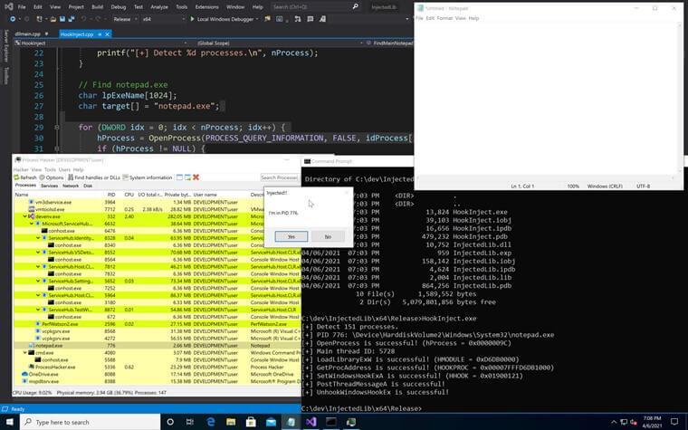Screen dimensions: 688x430
Task: Sort by Private bytes column header
Action: point(177,195)
